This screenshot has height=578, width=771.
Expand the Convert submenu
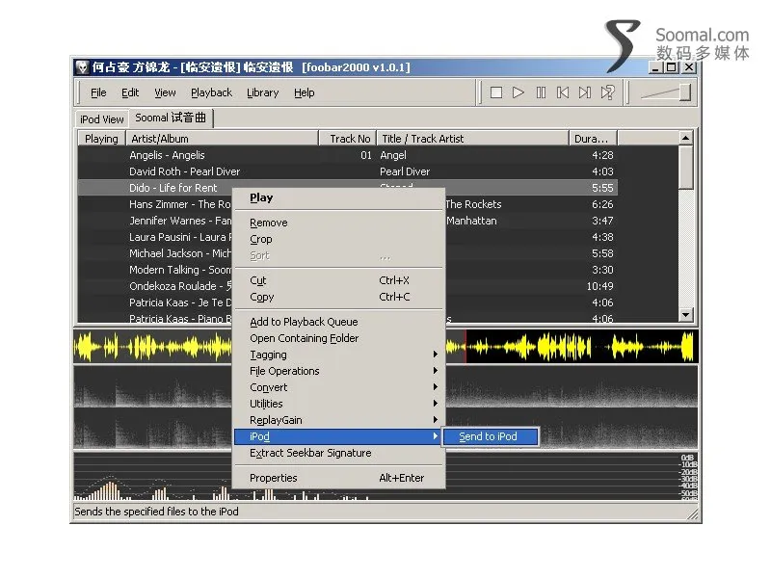point(339,387)
